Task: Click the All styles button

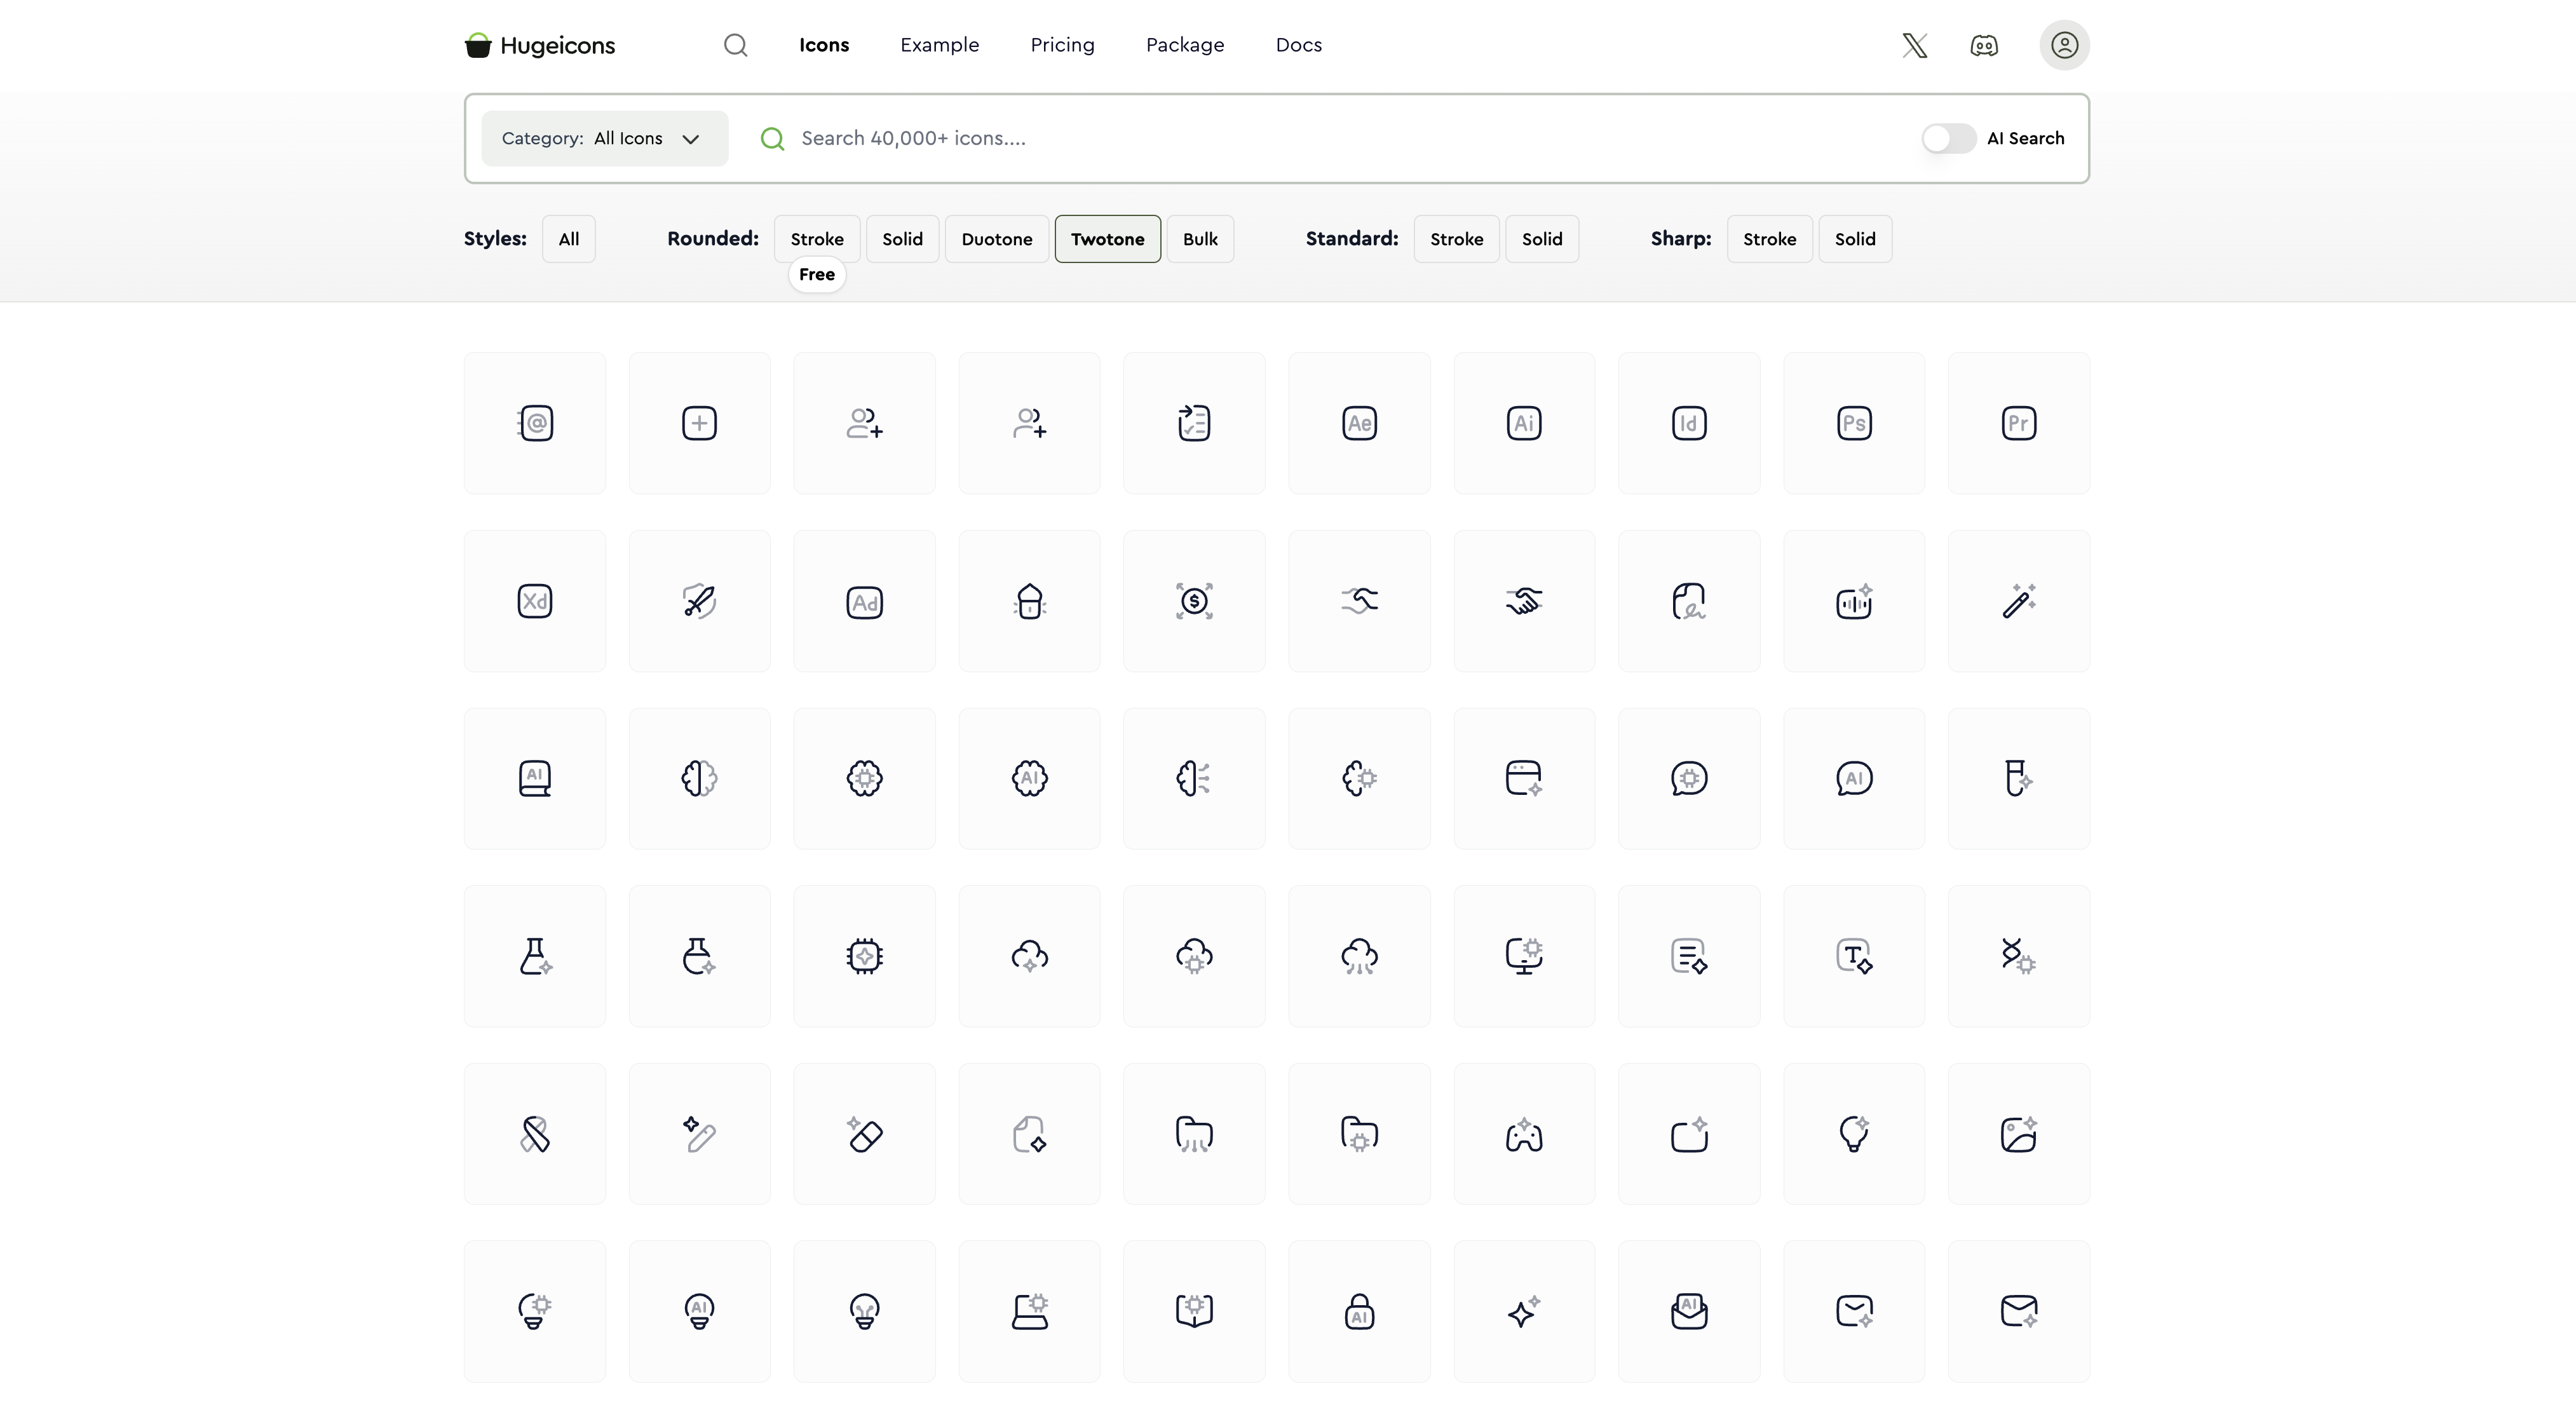Action: click(x=568, y=239)
